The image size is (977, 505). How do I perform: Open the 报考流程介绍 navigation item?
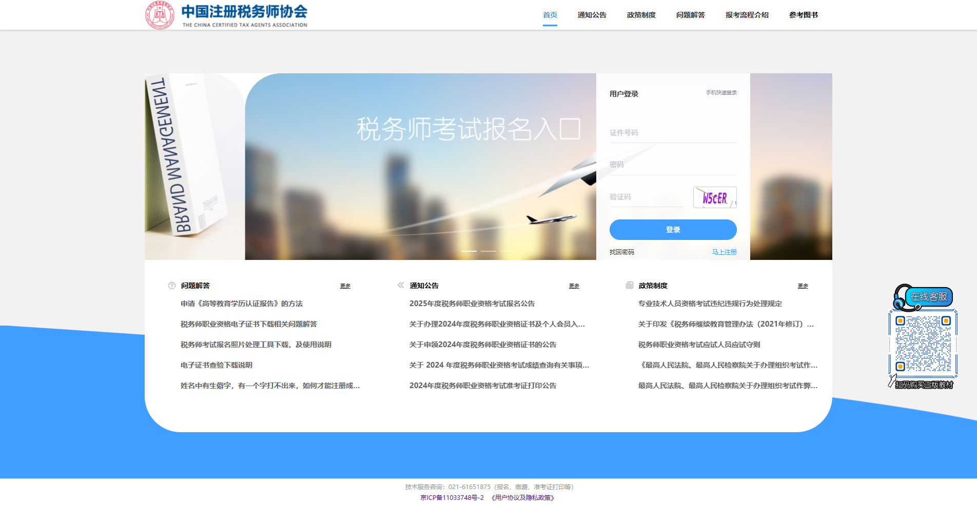pyautogui.click(x=747, y=15)
